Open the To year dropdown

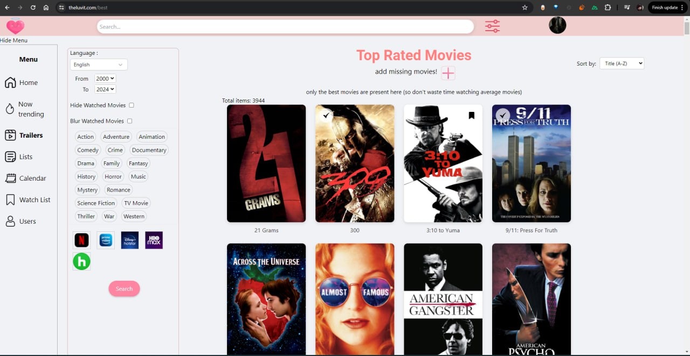[105, 89]
